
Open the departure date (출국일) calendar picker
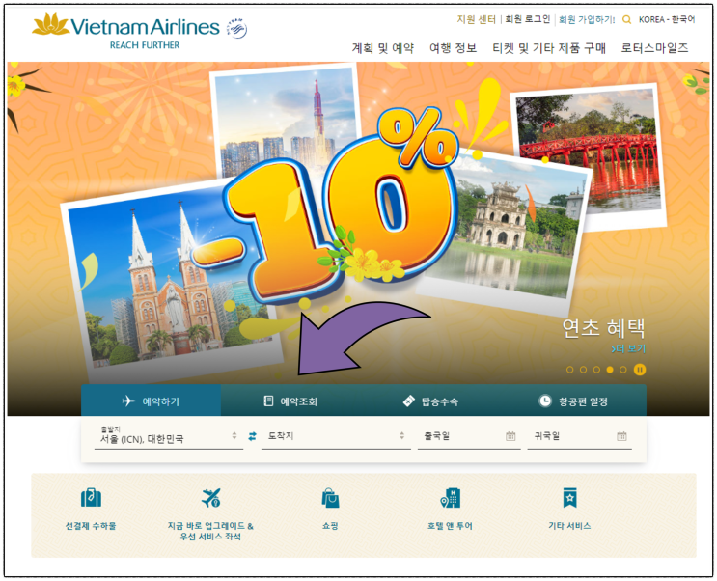tap(469, 436)
